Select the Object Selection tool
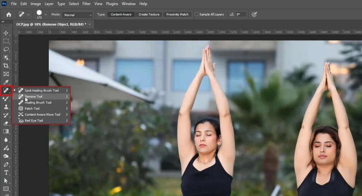Screen dimensions: 362x196 (6, 57)
